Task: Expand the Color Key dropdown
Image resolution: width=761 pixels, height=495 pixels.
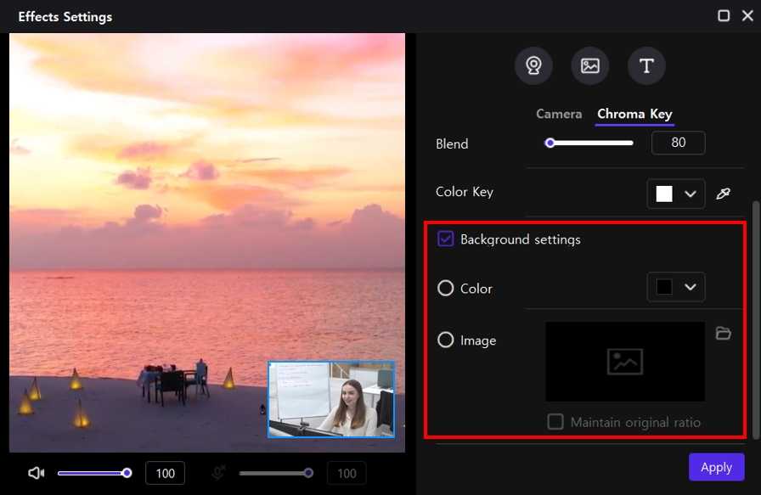Action: 690,194
